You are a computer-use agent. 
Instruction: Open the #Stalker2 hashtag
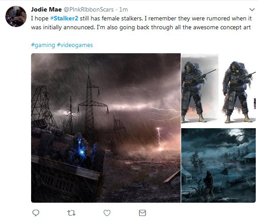point(64,18)
